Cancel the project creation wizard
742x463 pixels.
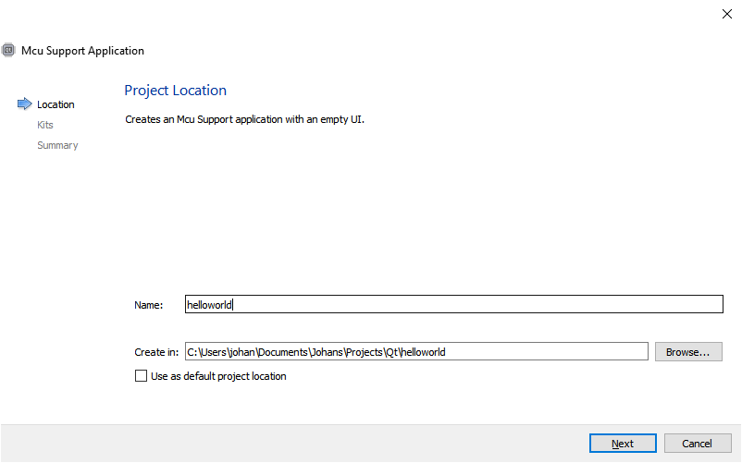(698, 444)
